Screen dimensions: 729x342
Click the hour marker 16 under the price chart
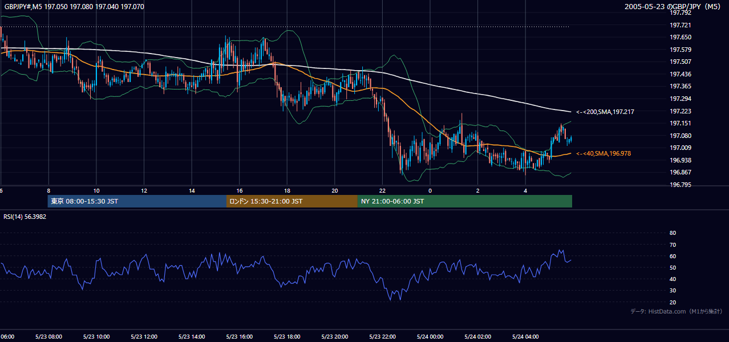pyautogui.click(x=240, y=190)
